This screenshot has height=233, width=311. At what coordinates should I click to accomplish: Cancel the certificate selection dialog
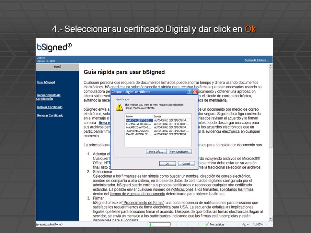186,164
